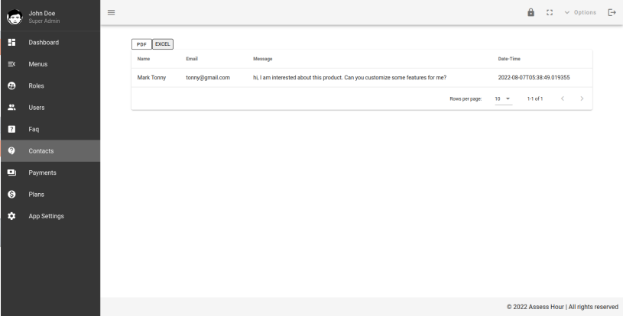This screenshot has height=316, width=623.
Task: Click the hamburger menu icon
Action: [111, 12]
